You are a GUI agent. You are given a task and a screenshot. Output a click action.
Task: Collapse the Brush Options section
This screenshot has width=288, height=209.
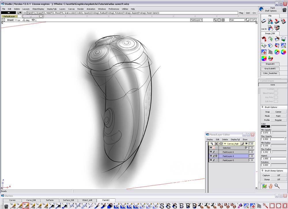click(x=262, y=107)
